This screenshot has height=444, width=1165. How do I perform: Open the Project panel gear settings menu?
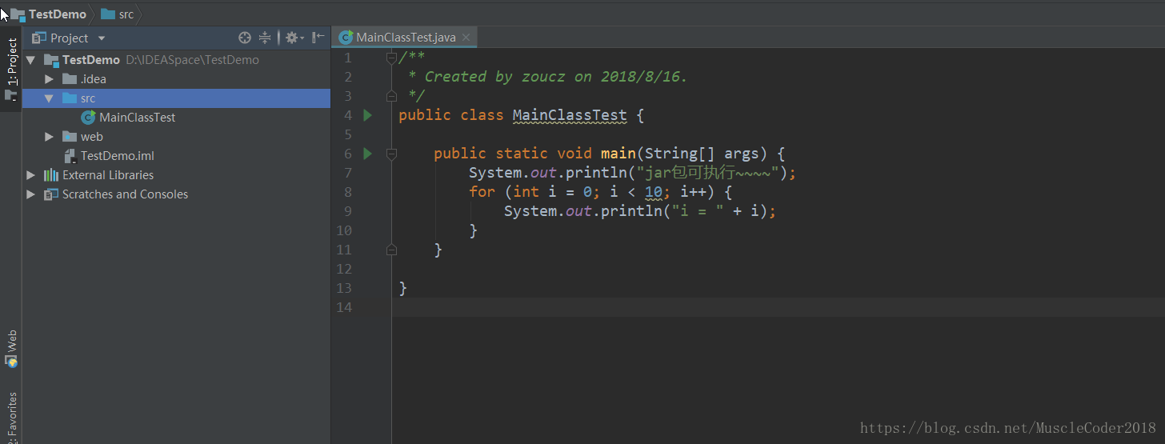click(294, 38)
